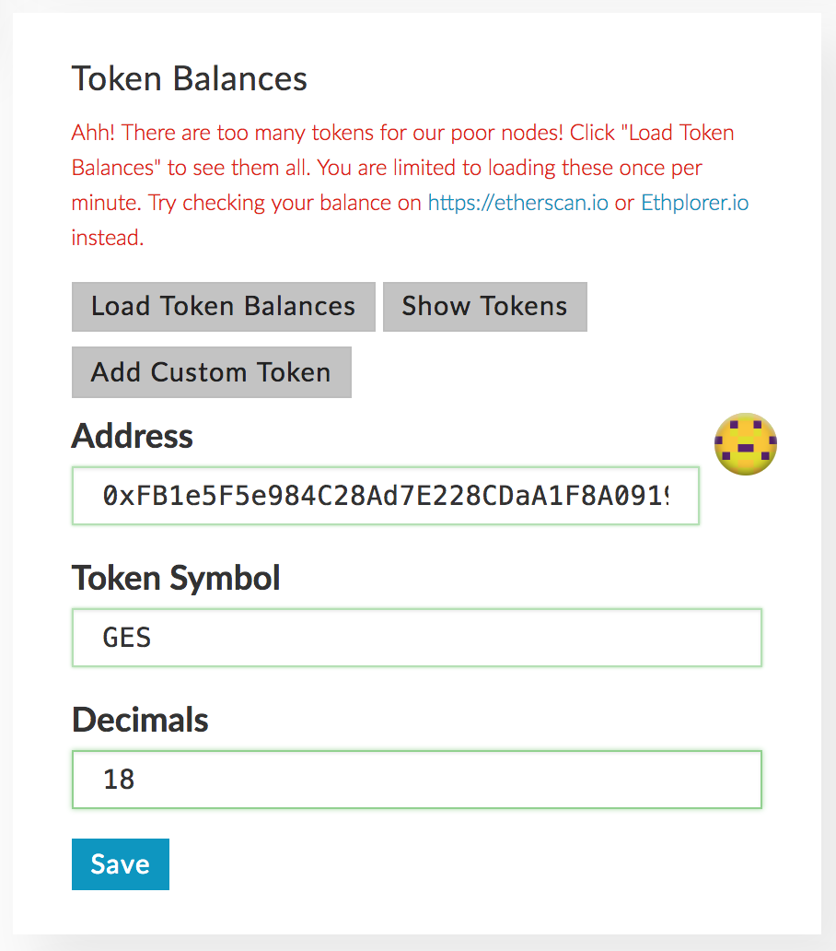
Task: Click the Address field label
Action: (x=133, y=436)
